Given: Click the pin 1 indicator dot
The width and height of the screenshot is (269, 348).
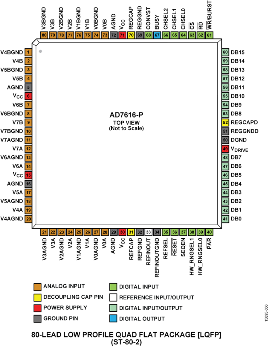Looking at the screenshot, I should tap(40, 51).
